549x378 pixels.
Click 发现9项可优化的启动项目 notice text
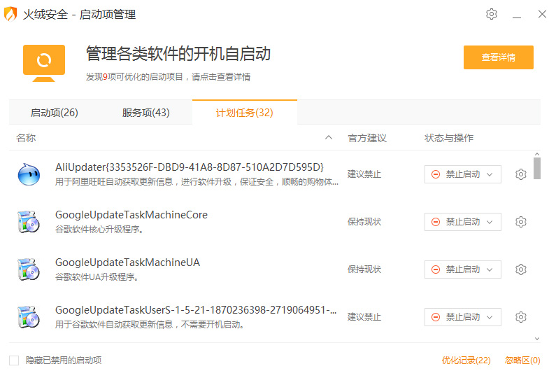pos(168,77)
